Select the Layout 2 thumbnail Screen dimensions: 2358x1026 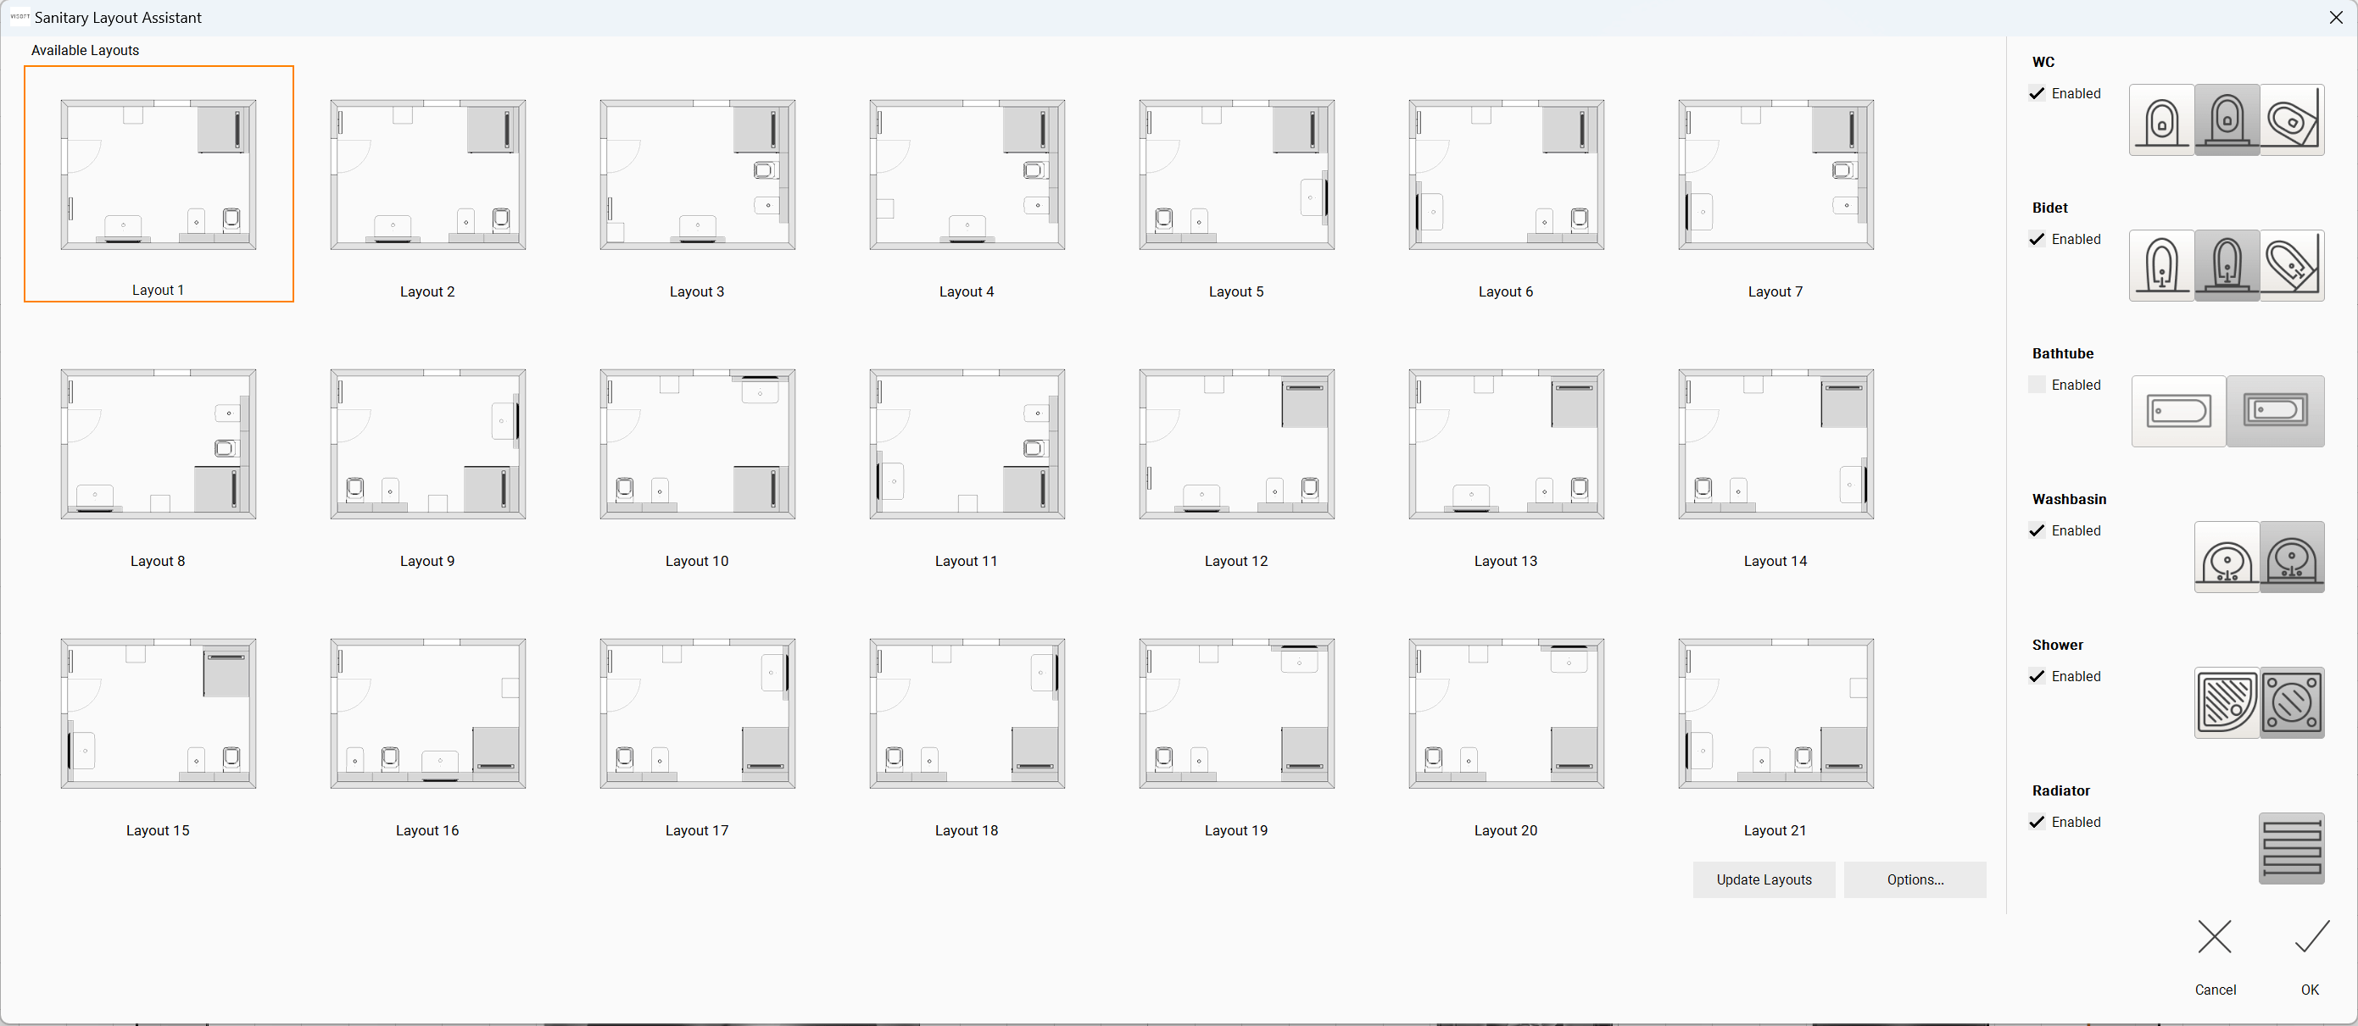point(428,175)
